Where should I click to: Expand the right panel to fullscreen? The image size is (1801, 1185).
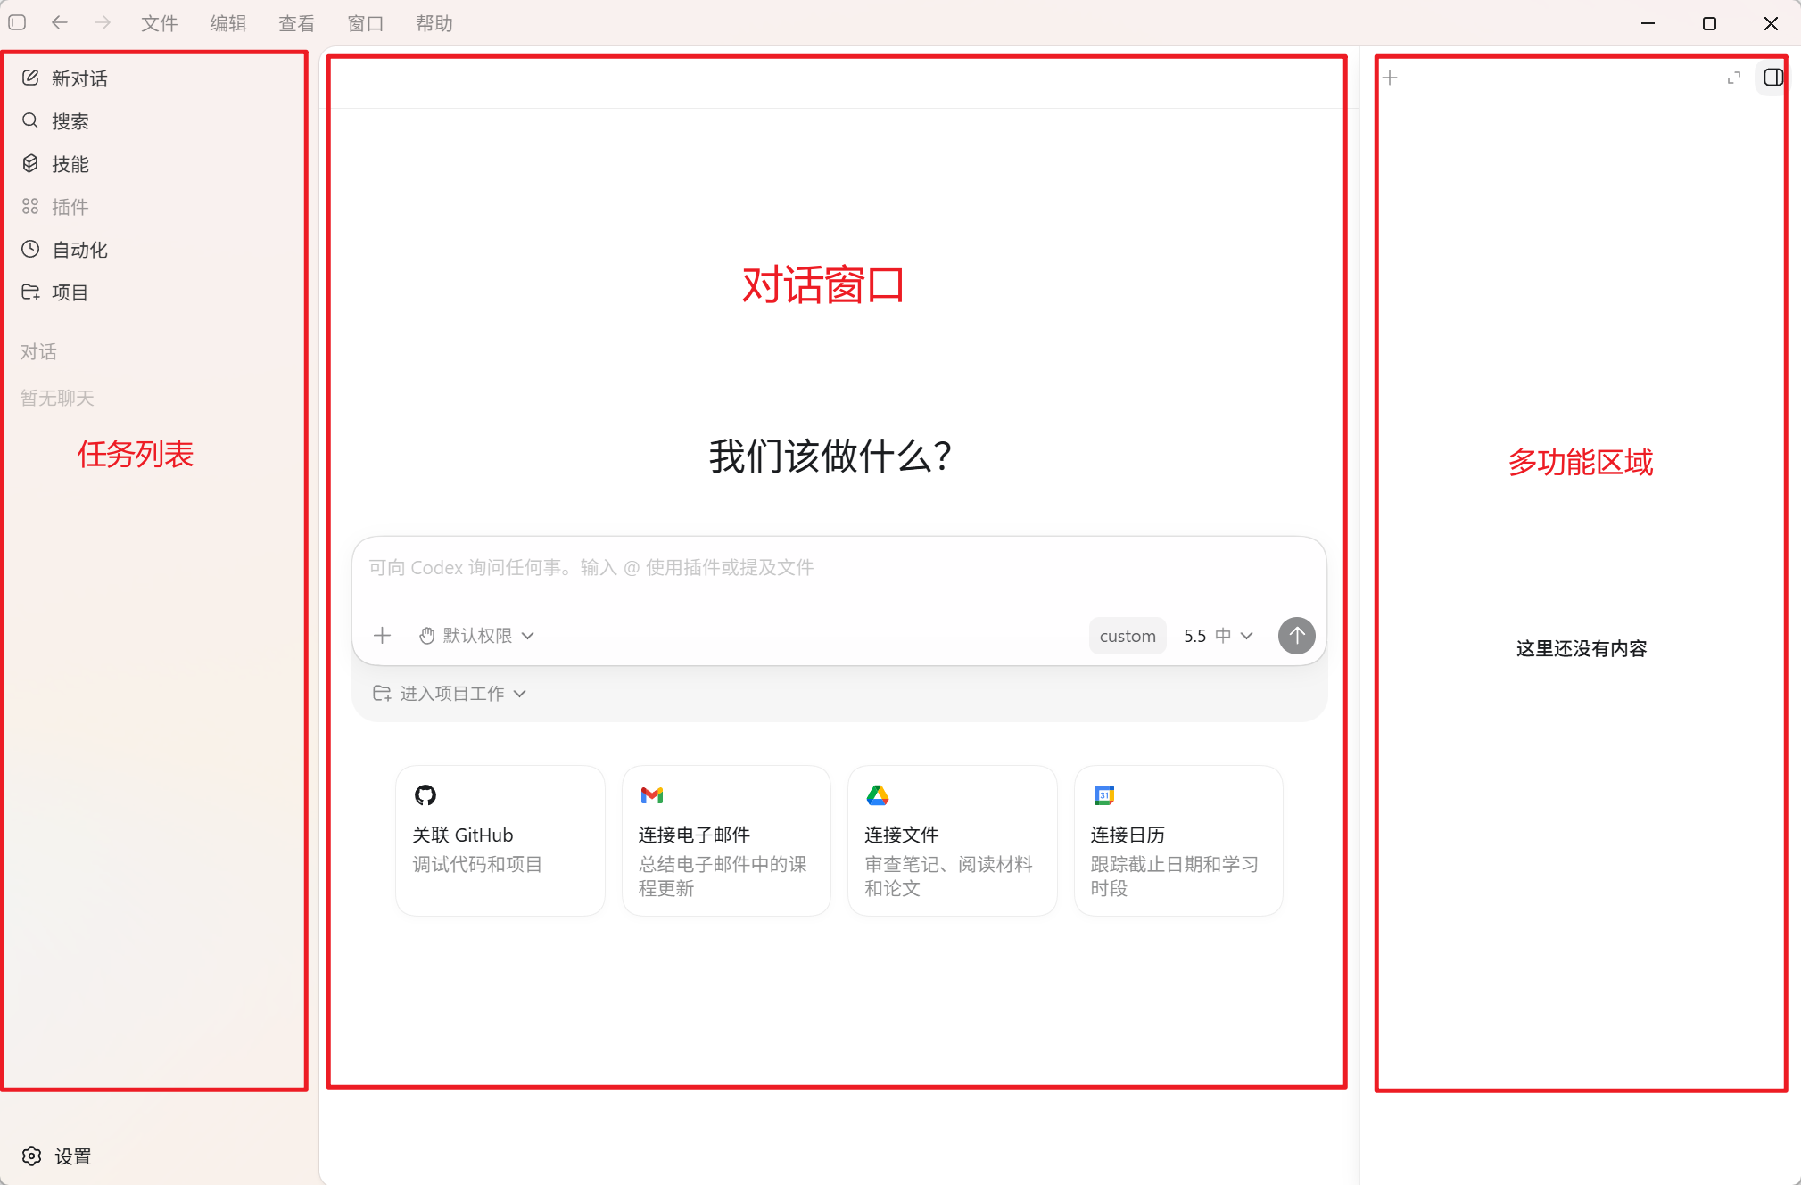1734,78
